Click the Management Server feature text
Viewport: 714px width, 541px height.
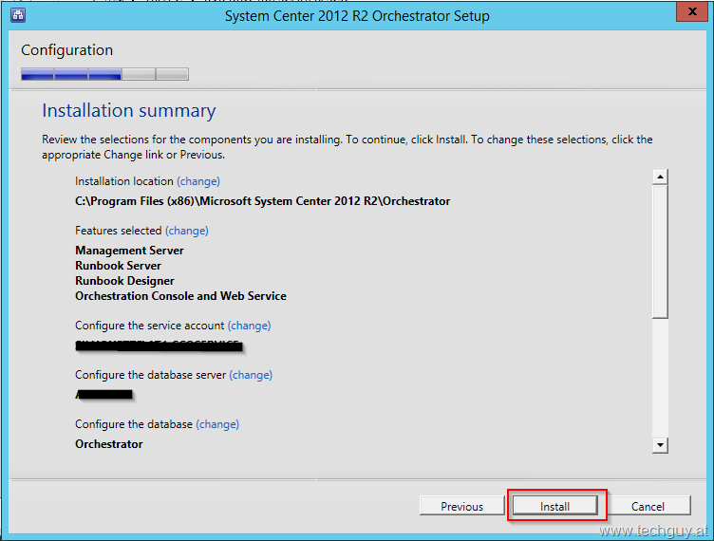click(129, 251)
